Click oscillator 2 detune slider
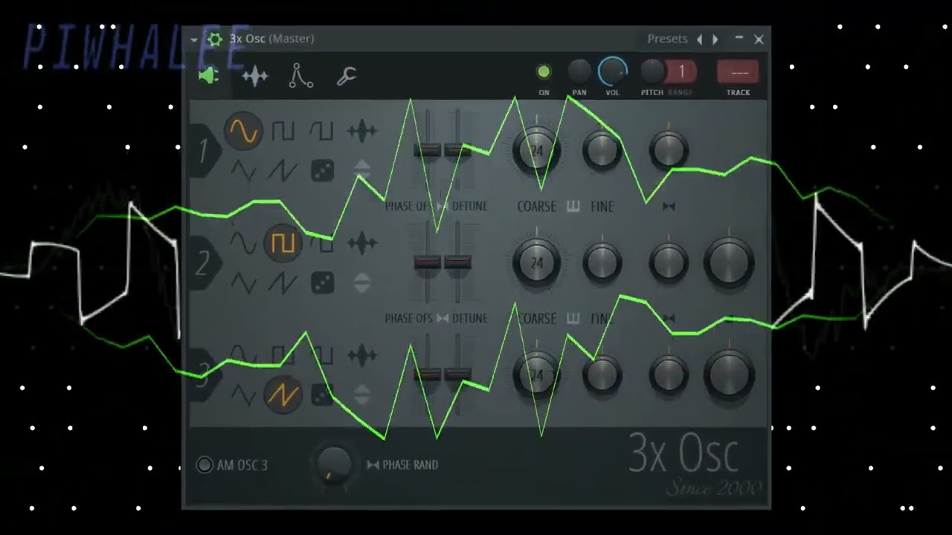952x535 pixels. (458, 262)
